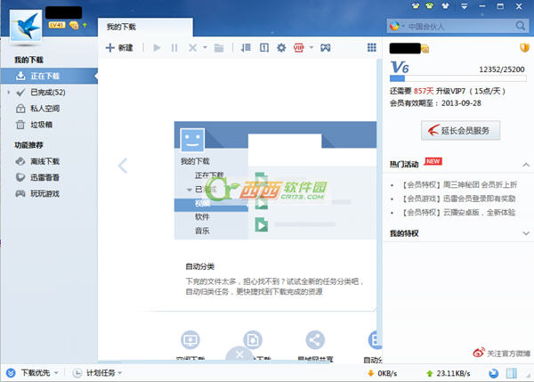
Task: Click the NEW badge beside 热门活动
Action: tap(433, 161)
